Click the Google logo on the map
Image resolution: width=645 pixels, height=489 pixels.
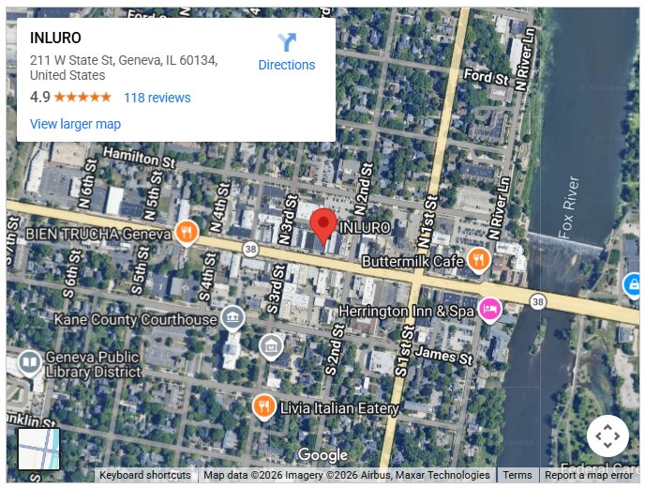(322, 455)
